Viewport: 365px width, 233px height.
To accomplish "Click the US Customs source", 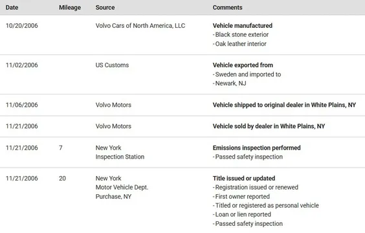I will (x=112, y=65).
